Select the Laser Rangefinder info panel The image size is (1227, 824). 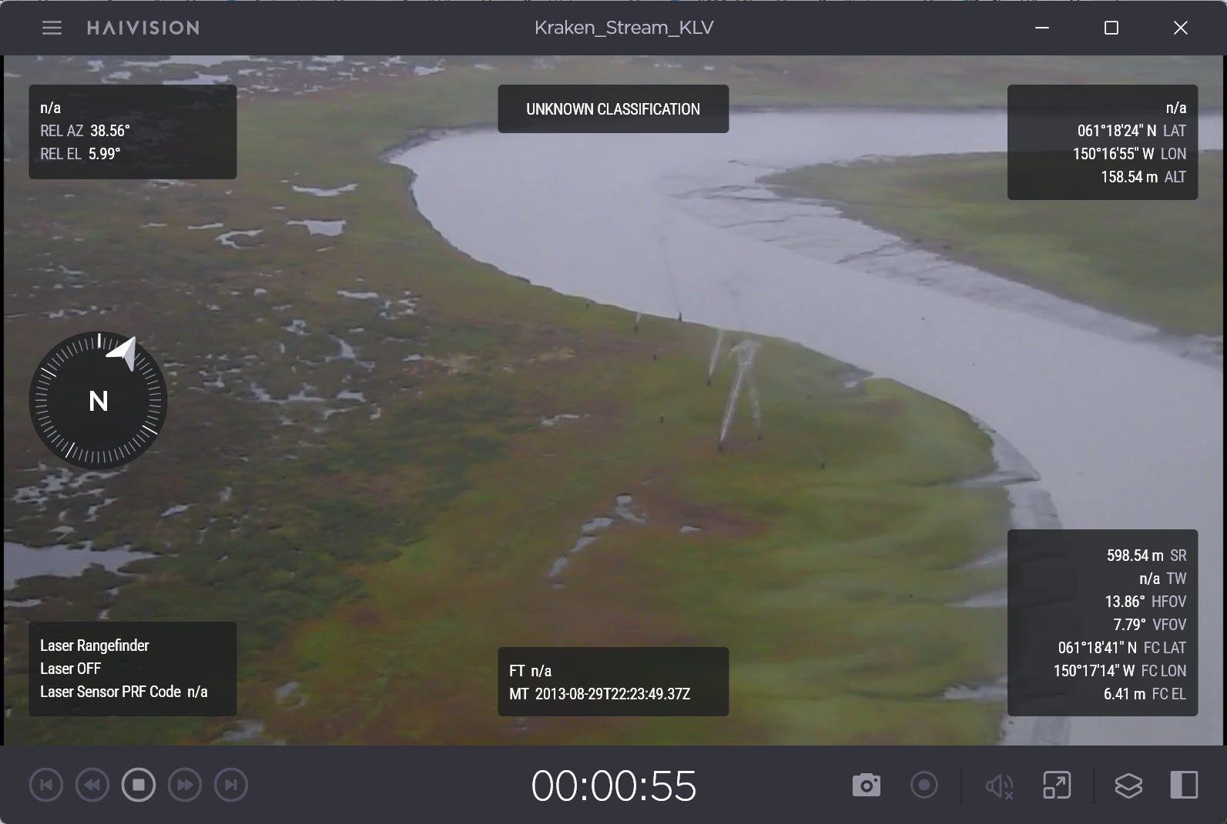(132, 669)
